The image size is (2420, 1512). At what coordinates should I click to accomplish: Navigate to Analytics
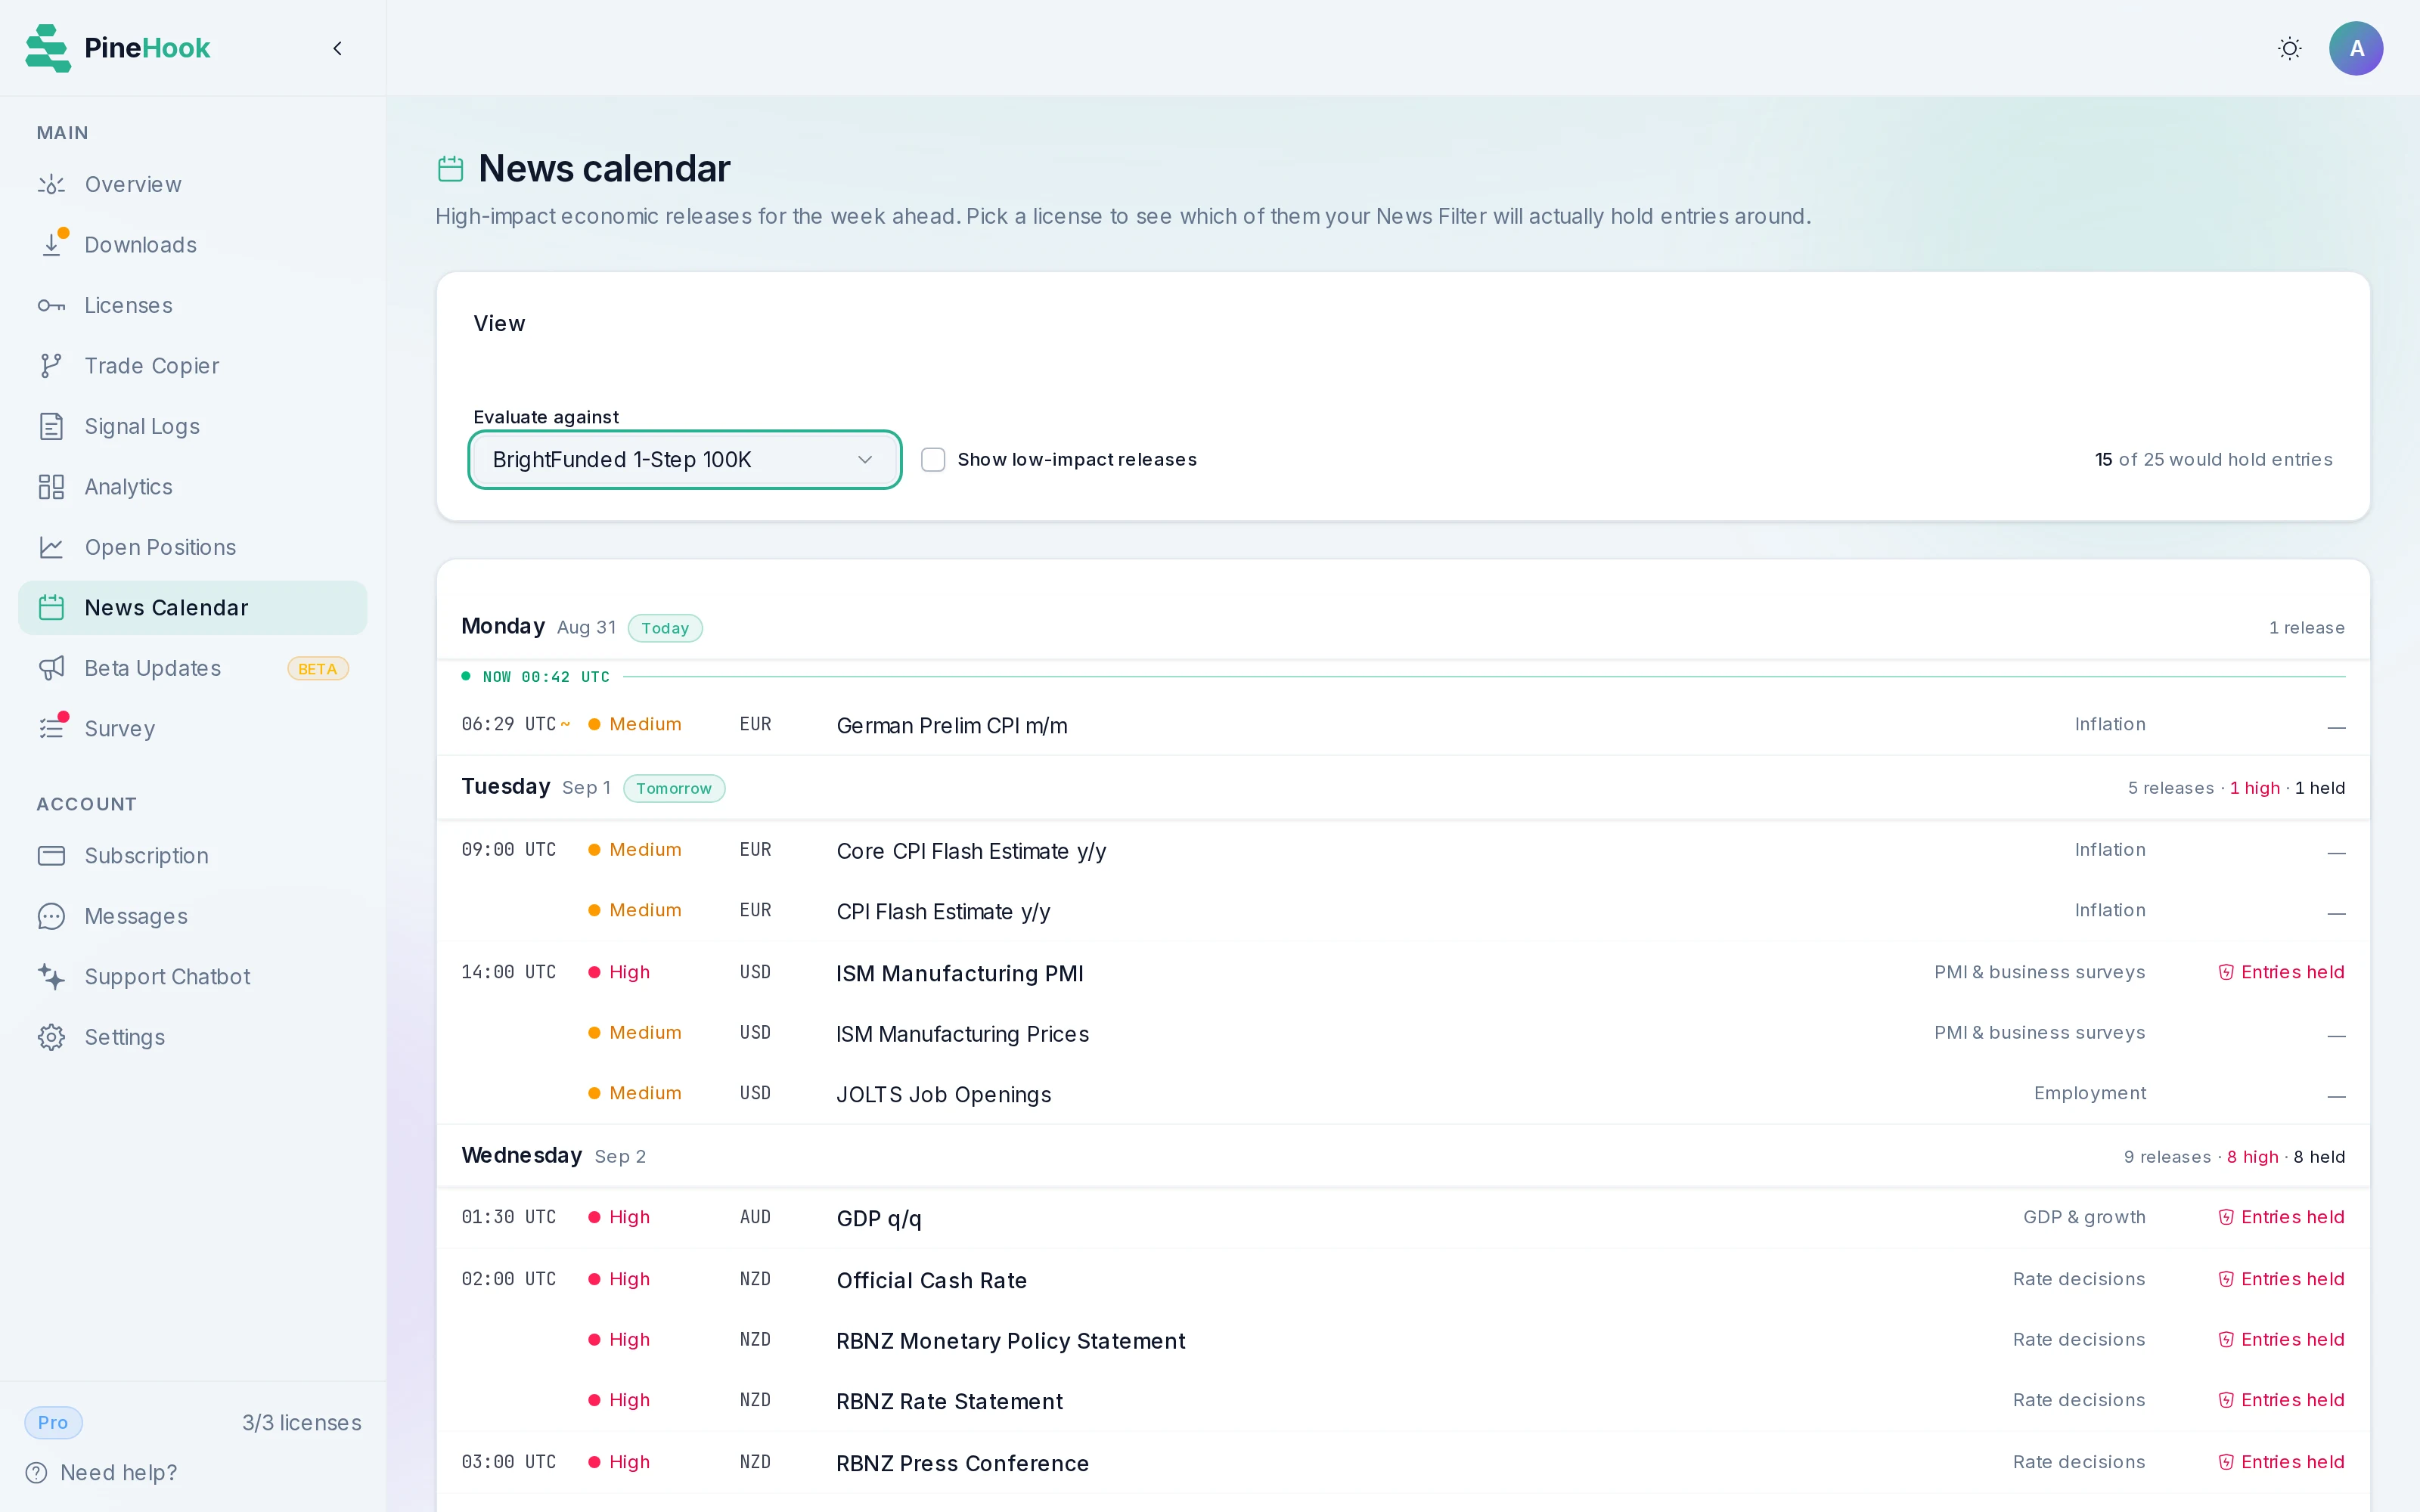point(192,487)
